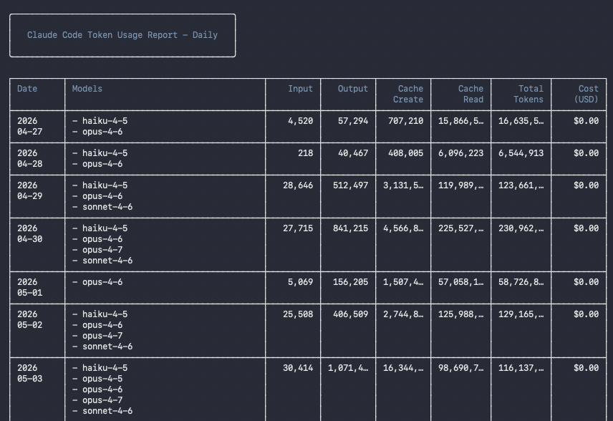Select the 2026 05-03 date cell
This screenshot has width=613, height=421.
click(29, 373)
